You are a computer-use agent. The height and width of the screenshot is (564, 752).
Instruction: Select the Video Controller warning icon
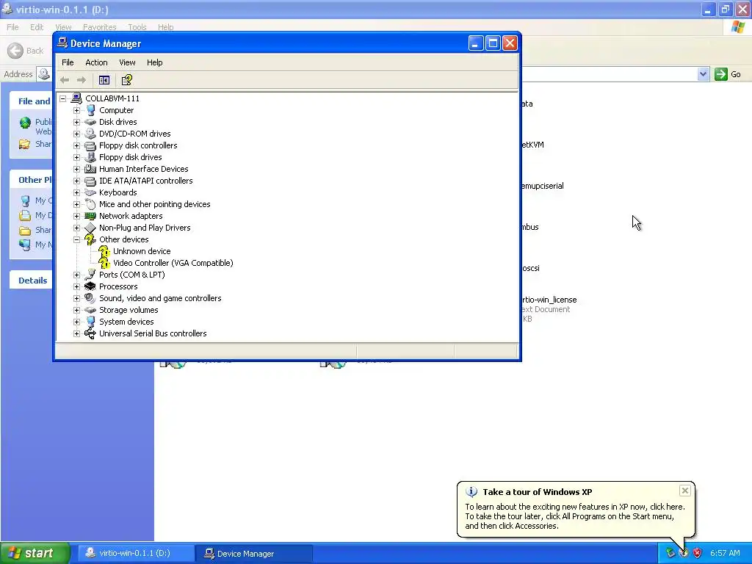[x=104, y=263]
